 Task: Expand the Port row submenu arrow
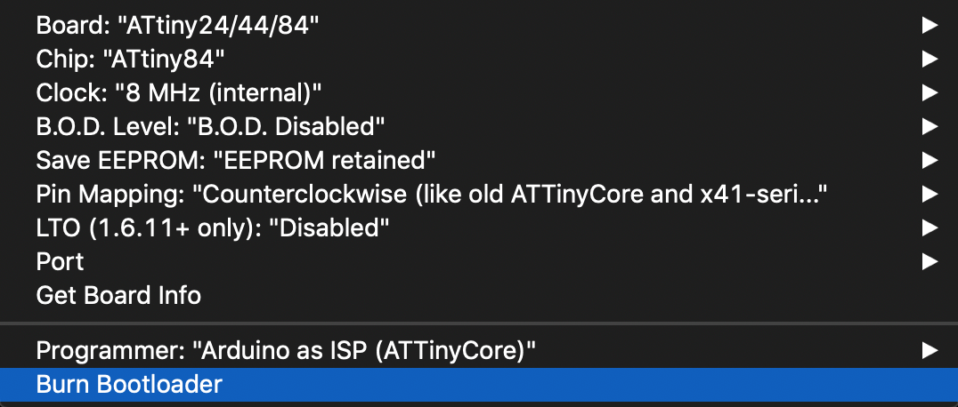pyautogui.click(x=930, y=261)
